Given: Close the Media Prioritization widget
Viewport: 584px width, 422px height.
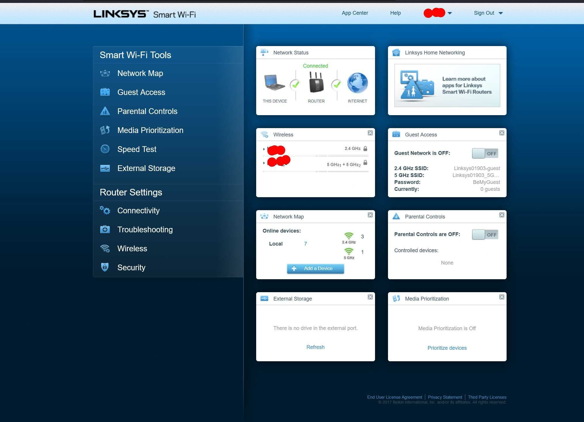Looking at the screenshot, I should [x=502, y=297].
